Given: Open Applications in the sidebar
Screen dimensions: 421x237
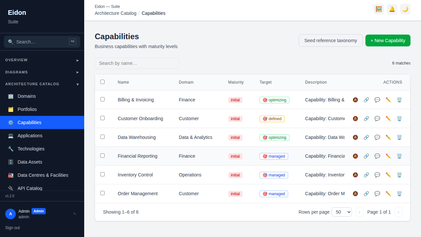Looking at the screenshot, I should click(42, 136).
